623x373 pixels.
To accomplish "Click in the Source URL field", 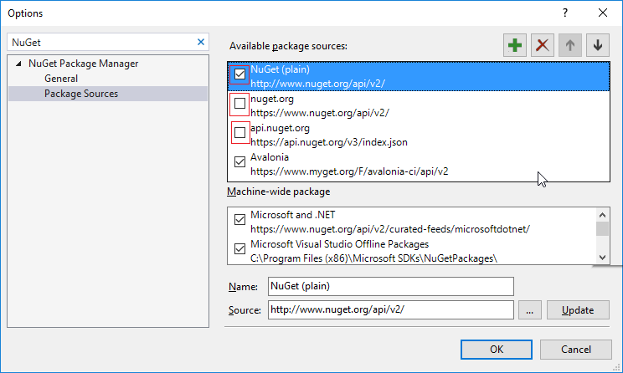I will click(390, 310).
